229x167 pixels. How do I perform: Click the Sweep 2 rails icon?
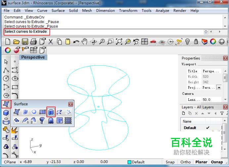coord(33,121)
